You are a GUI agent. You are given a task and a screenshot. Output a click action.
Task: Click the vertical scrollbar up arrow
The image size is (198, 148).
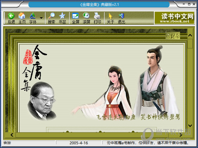[190, 36]
